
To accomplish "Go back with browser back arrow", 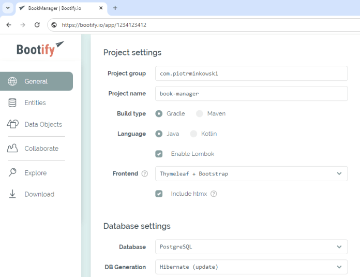I will pyautogui.click(x=9, y=25).
